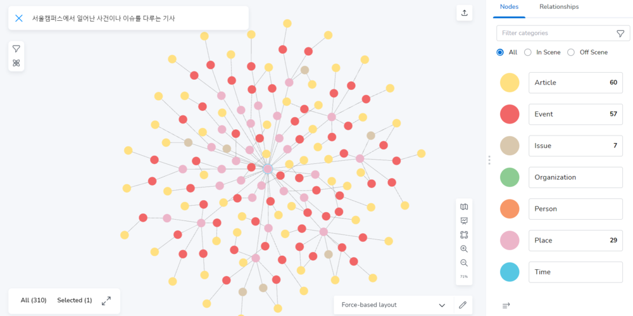The height and width of the screenshot is (316, 633).
Task: Select the All radio button
Action: [x=500, y=52]
